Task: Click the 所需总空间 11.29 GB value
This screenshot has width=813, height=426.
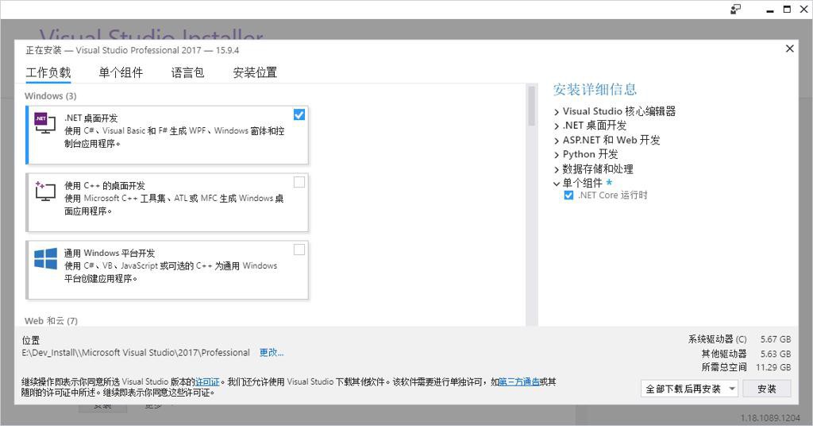Action: (x=773, y=367)
